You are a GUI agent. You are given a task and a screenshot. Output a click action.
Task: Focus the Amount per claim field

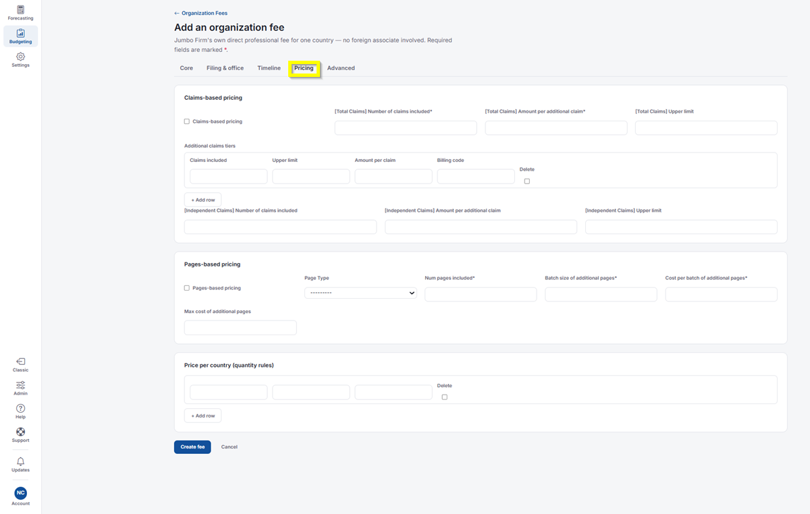(x=394, y=176)
